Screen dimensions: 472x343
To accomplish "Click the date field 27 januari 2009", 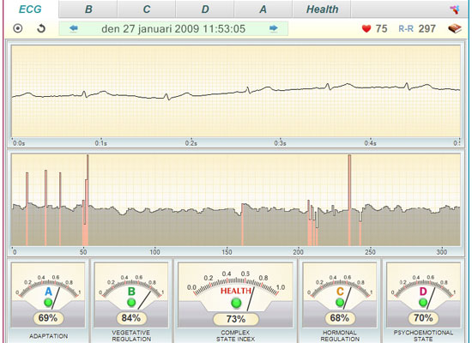I will [173, 29].
